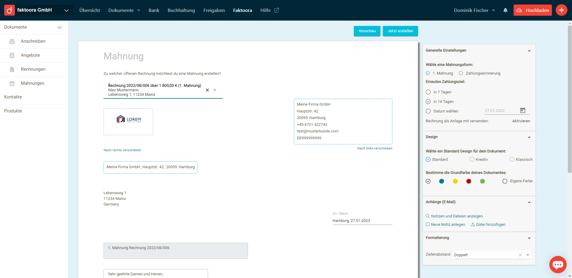Image resolution: width=572 pixels, height=278 pixels.
Task: Click the red plus icon button
Action: (x=561, y=10)
